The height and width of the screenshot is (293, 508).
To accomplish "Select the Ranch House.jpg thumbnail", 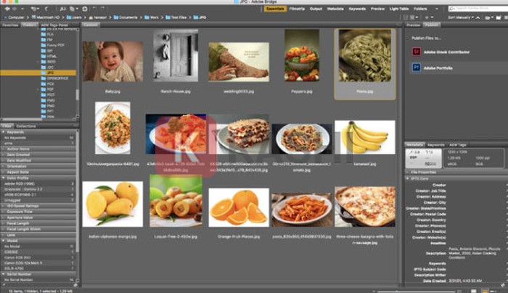I will tap(176, 55).
